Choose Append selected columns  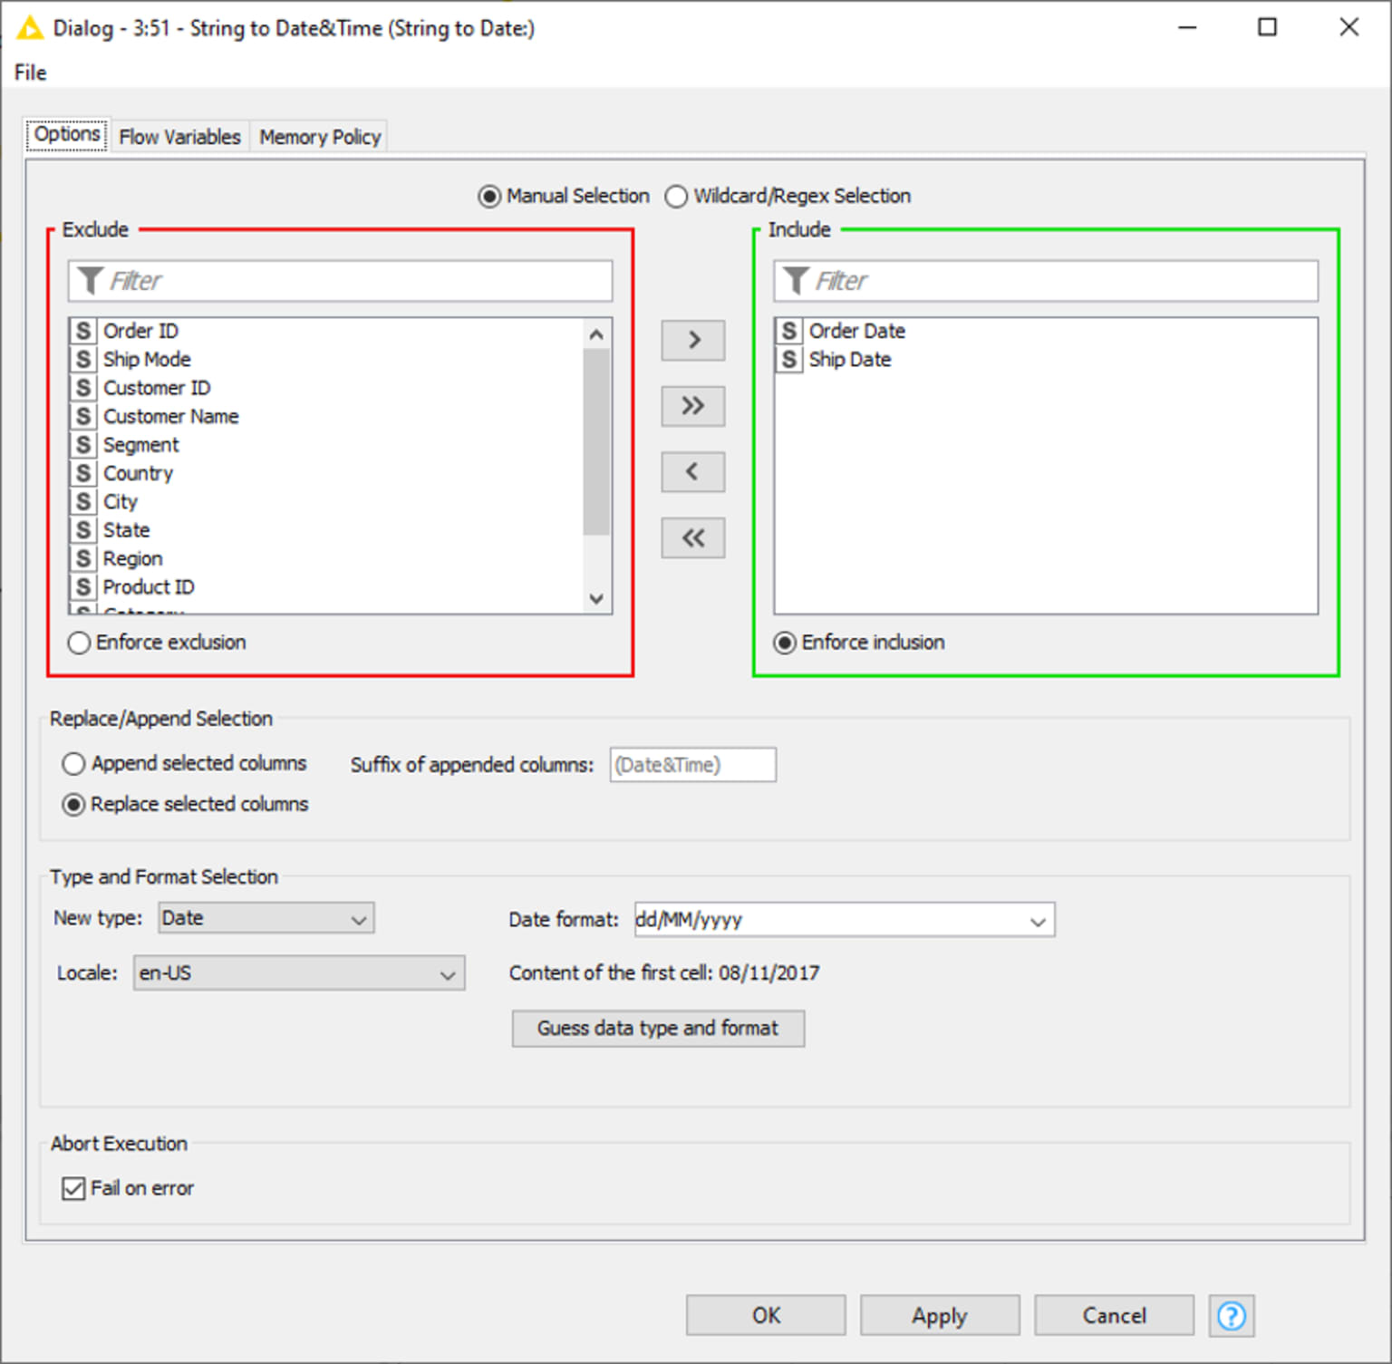[73, 763]
